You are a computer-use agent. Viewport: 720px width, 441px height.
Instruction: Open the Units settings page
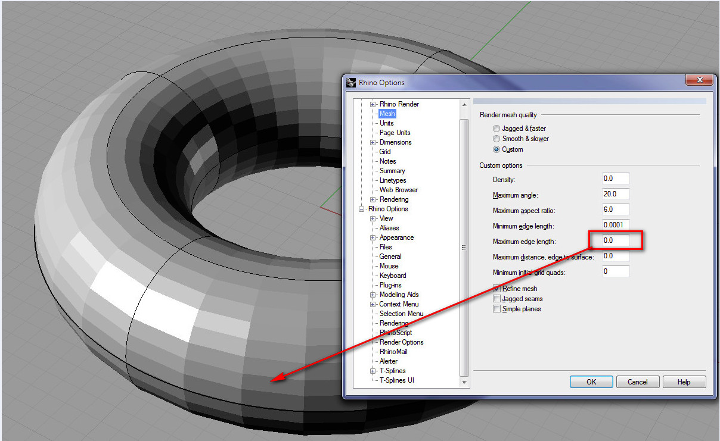point(386,123)
